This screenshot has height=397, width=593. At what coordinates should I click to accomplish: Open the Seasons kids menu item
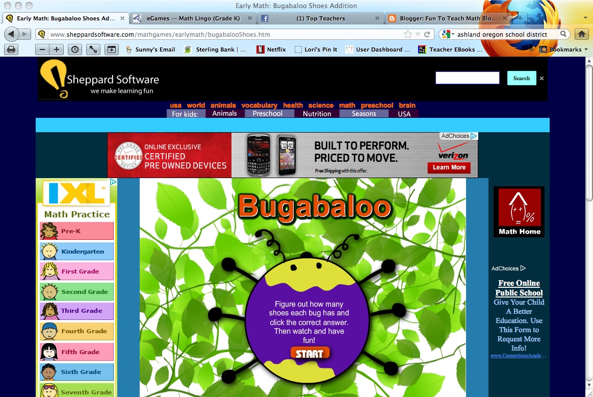pos(364,113)
